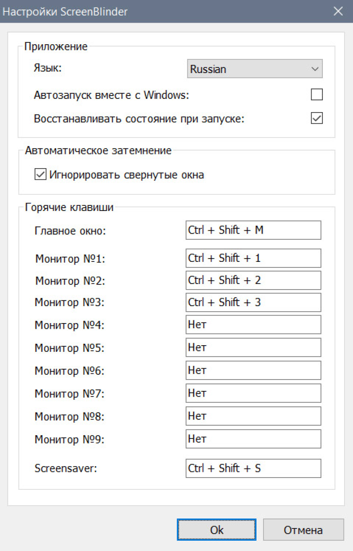
Task: Focus the Монитор №3 hotkey field
Action: (x=253, y=302)
